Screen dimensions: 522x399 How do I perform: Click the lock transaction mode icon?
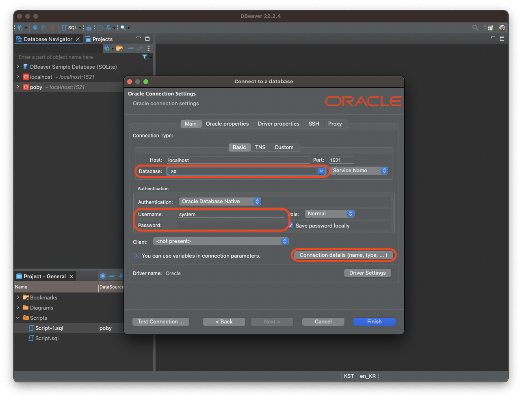click(89, 28)
